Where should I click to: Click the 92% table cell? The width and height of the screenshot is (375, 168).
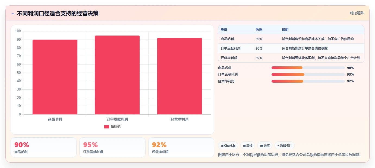click(x=259, y=58)
